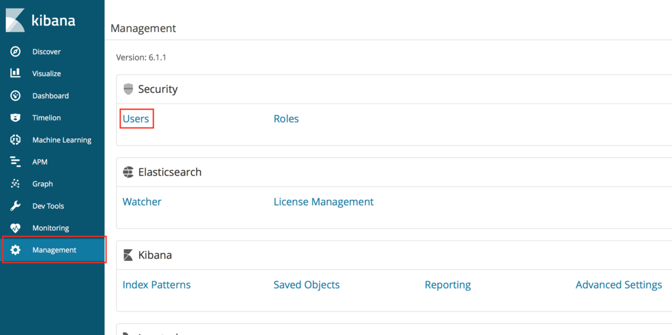Click the Graph nodes icon
This screenshot has width=672, height=335.
click(16, 184)
